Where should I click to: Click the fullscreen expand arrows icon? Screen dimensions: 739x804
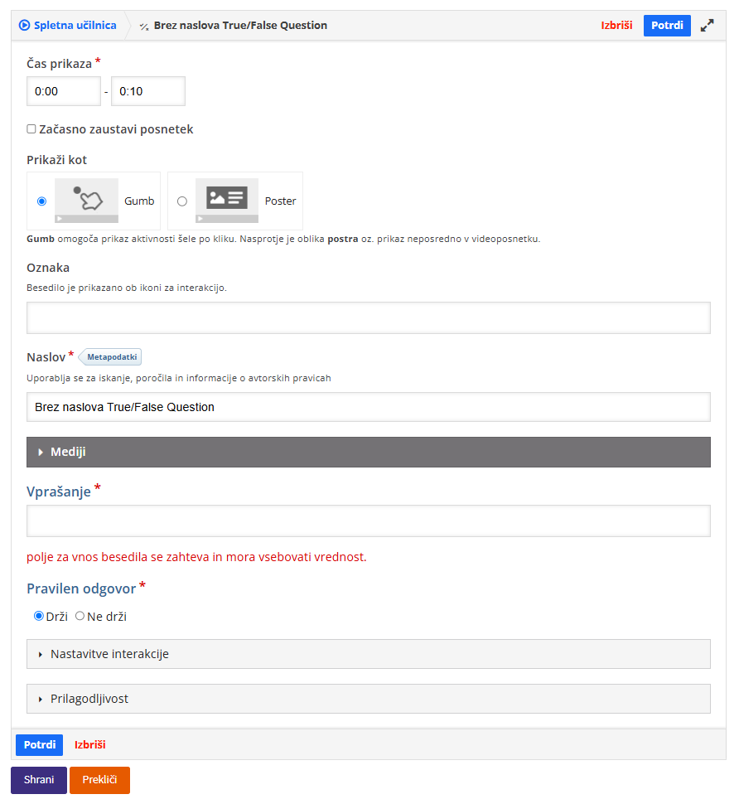707,26
